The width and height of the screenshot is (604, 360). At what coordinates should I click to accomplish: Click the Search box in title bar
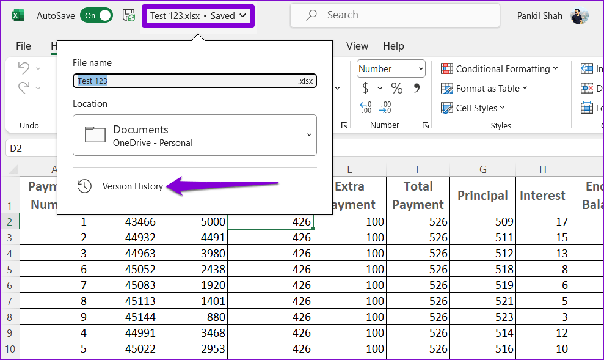point(395,15)
